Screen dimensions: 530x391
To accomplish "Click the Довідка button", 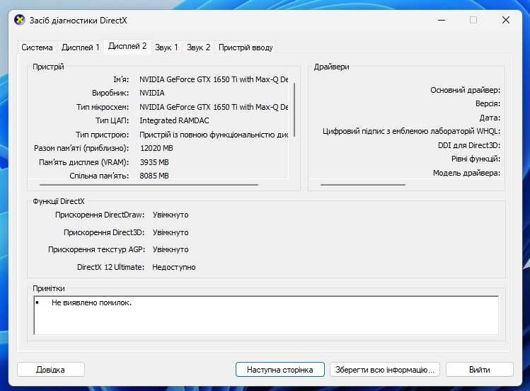I will [51, 369].
